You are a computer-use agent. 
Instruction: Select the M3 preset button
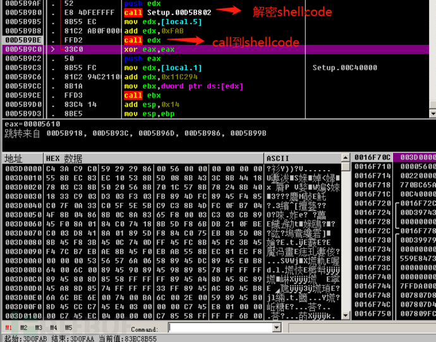[39, 328]
